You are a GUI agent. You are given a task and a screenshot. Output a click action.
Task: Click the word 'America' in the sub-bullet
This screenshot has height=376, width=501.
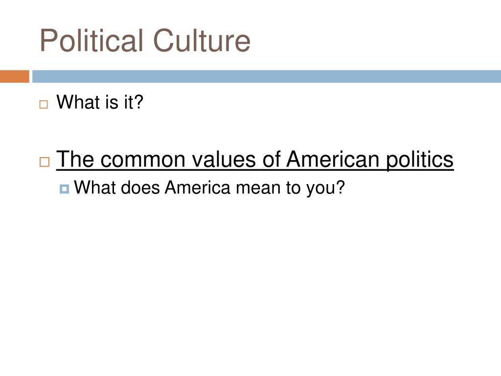tap(198, 188)
